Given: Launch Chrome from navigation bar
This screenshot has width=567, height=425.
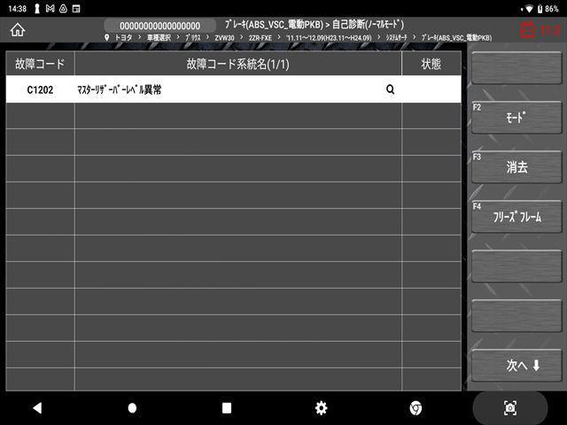Looking at the screenshot, I should (416, 408).
